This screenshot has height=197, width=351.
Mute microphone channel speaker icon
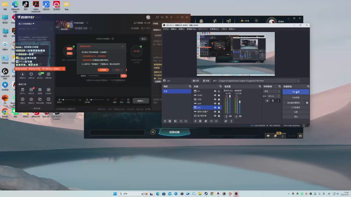[x=230, y=116]
